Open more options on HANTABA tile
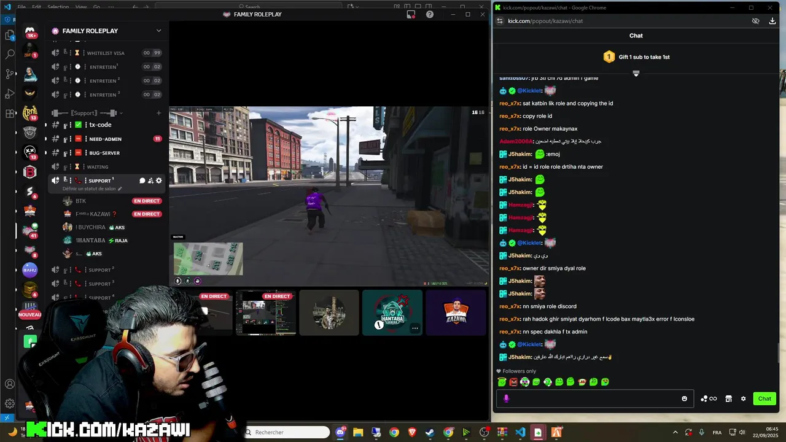 click(415, 328)
